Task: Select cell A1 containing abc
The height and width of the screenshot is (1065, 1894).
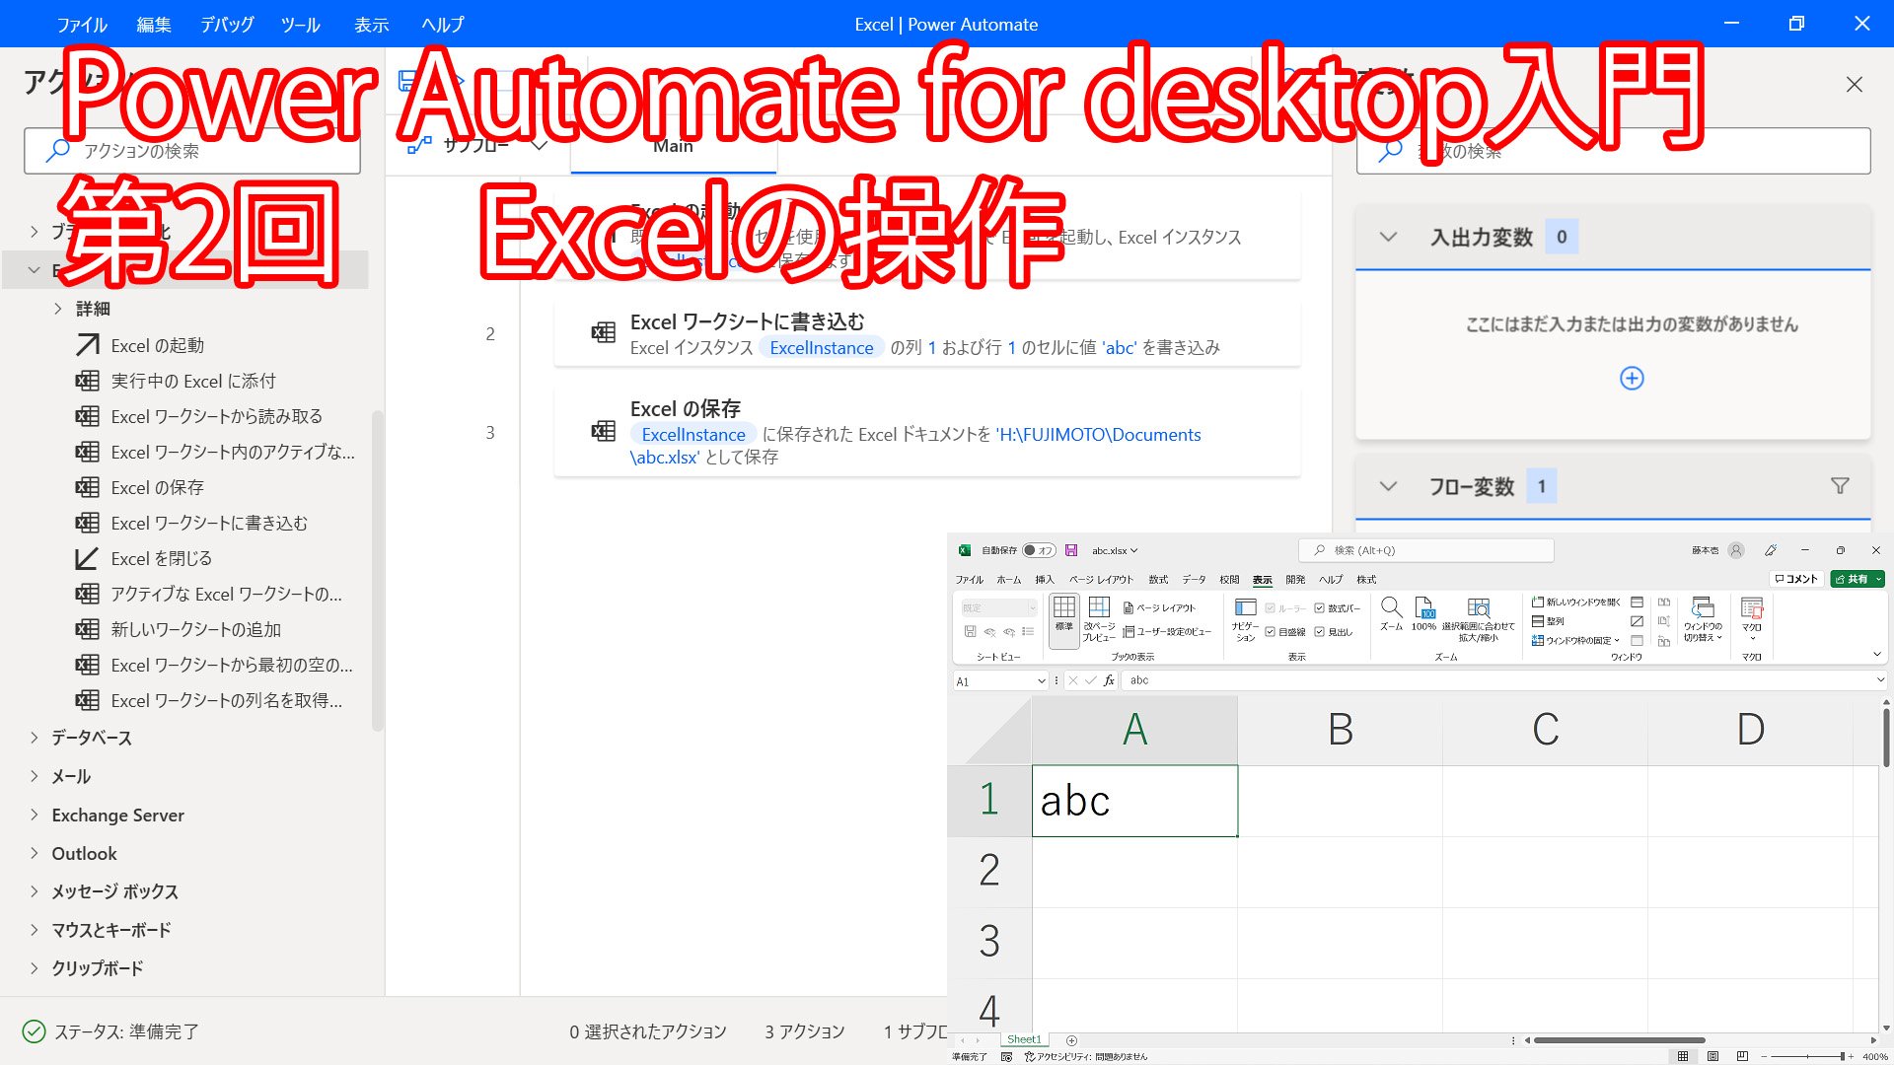Action: pos(1134,801)
